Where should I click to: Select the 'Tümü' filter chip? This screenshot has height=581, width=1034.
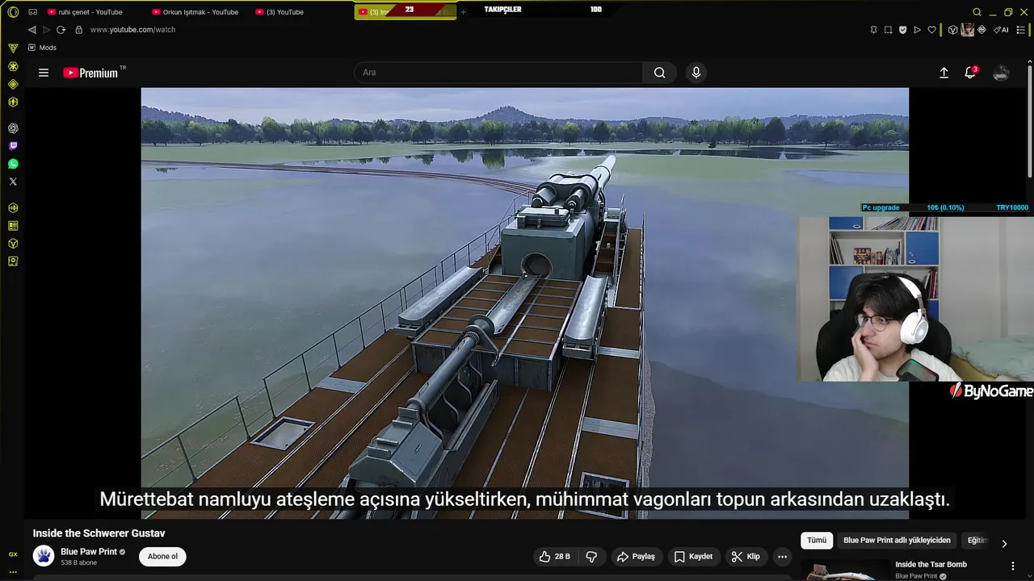(817, 541)
